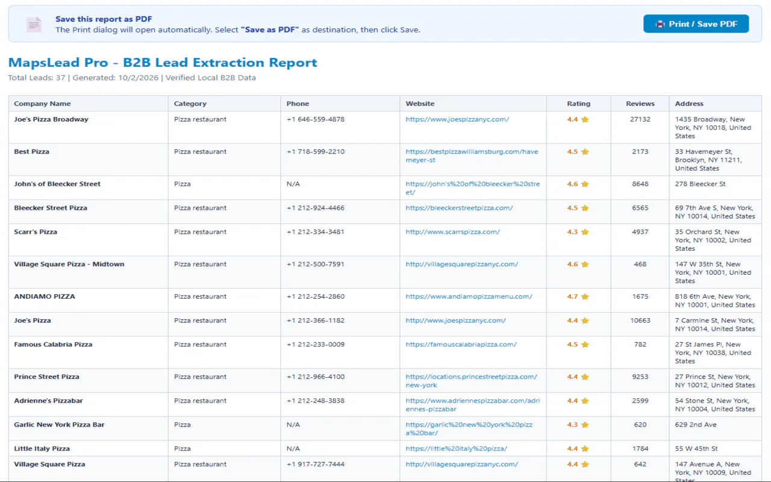The image size is (771, 482).
Task: Click the star for Village Square Pizza - Midtown
Action: pyautogui.click(x=585, y=264)
